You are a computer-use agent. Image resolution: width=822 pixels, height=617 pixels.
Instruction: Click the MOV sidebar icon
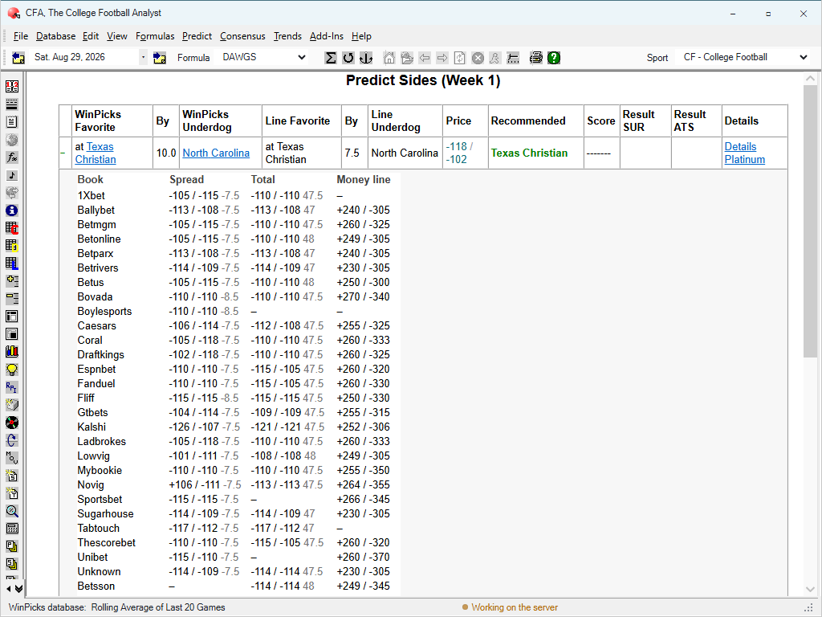pos(11,458)
